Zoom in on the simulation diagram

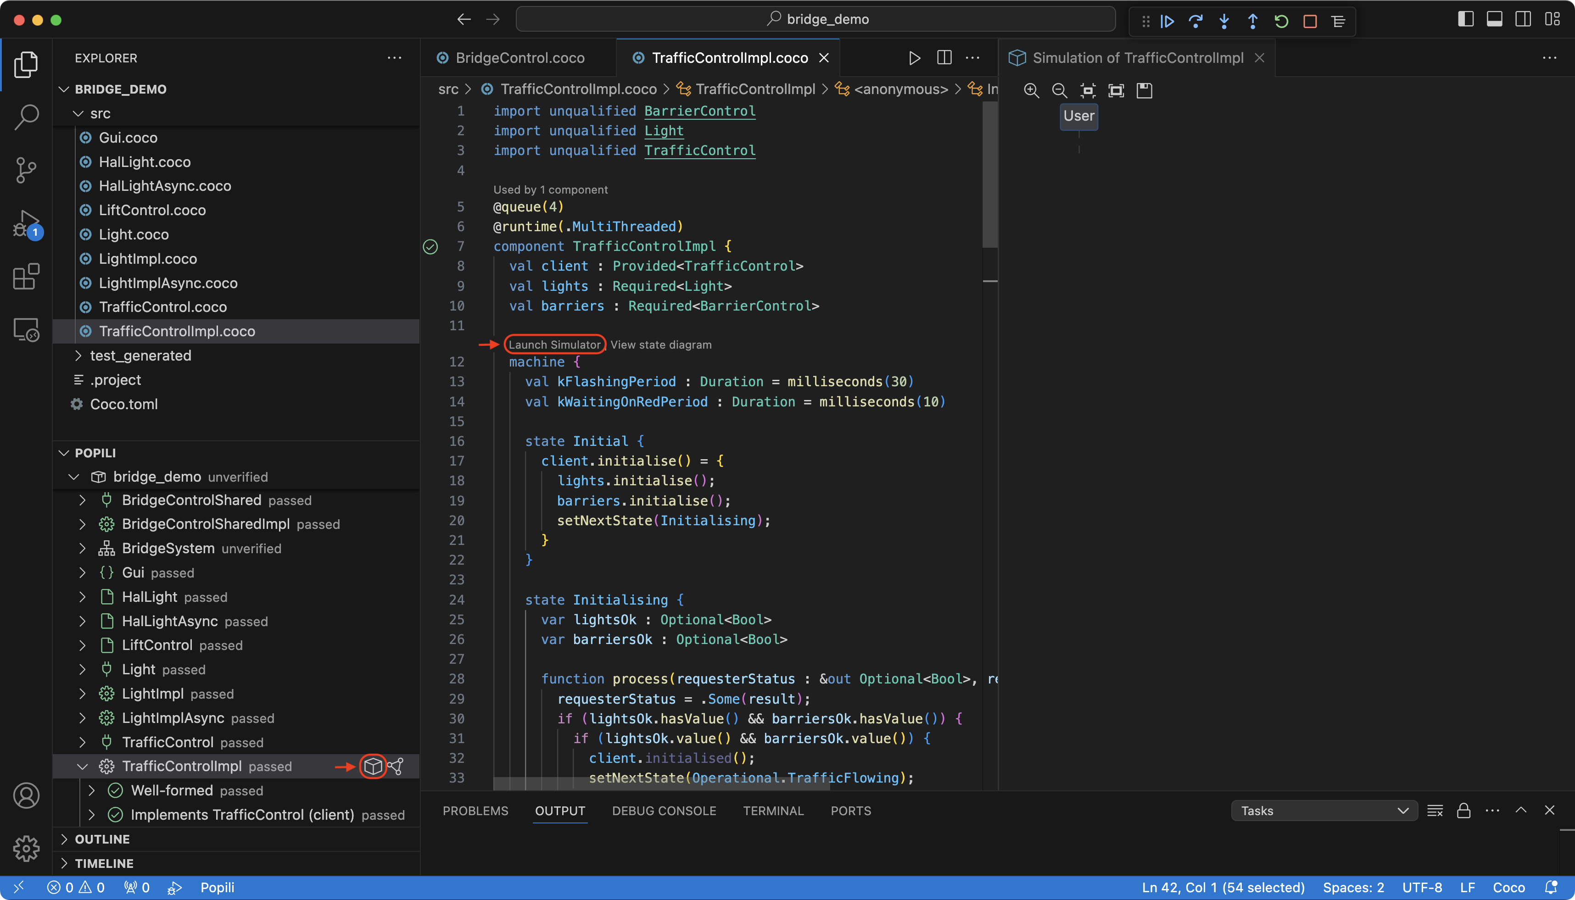(1032, 90)
